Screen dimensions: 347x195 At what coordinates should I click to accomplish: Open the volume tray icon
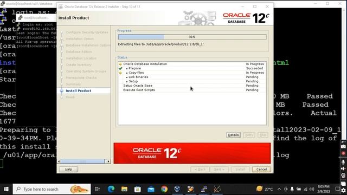[312, 189]
